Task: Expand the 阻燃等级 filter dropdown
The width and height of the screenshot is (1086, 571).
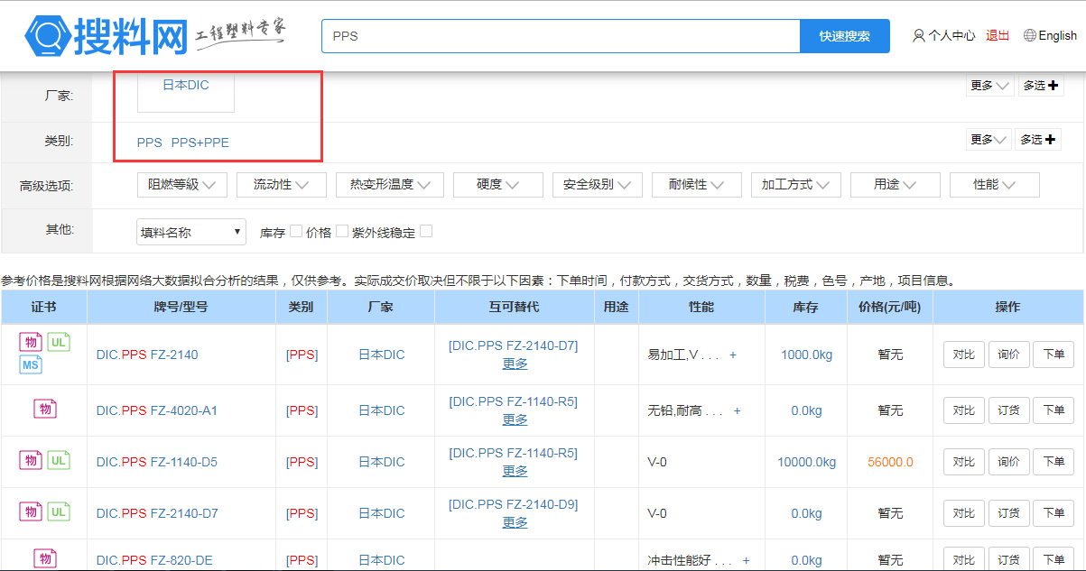Action: (182, 185)
